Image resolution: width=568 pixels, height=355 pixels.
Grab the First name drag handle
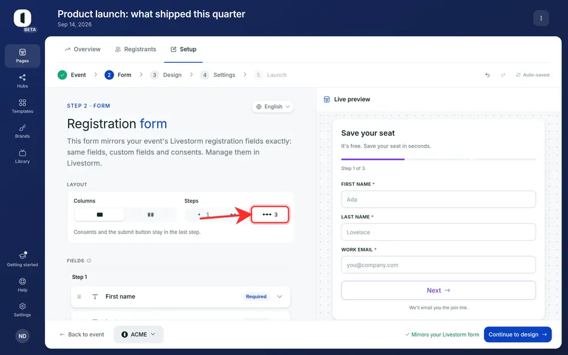79,296
